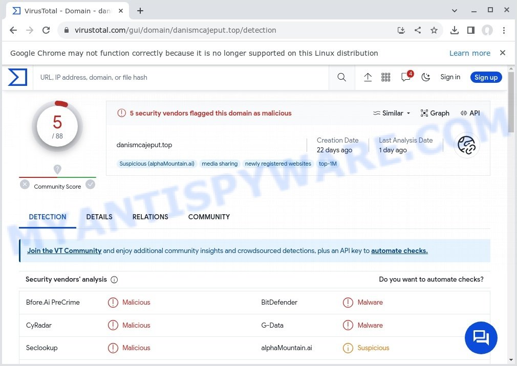Image resolution: width=517 pixels, height=366 pixels.
Task: Open a new tab with plus button
Action: pyautogui.click(x=140, y=11)
